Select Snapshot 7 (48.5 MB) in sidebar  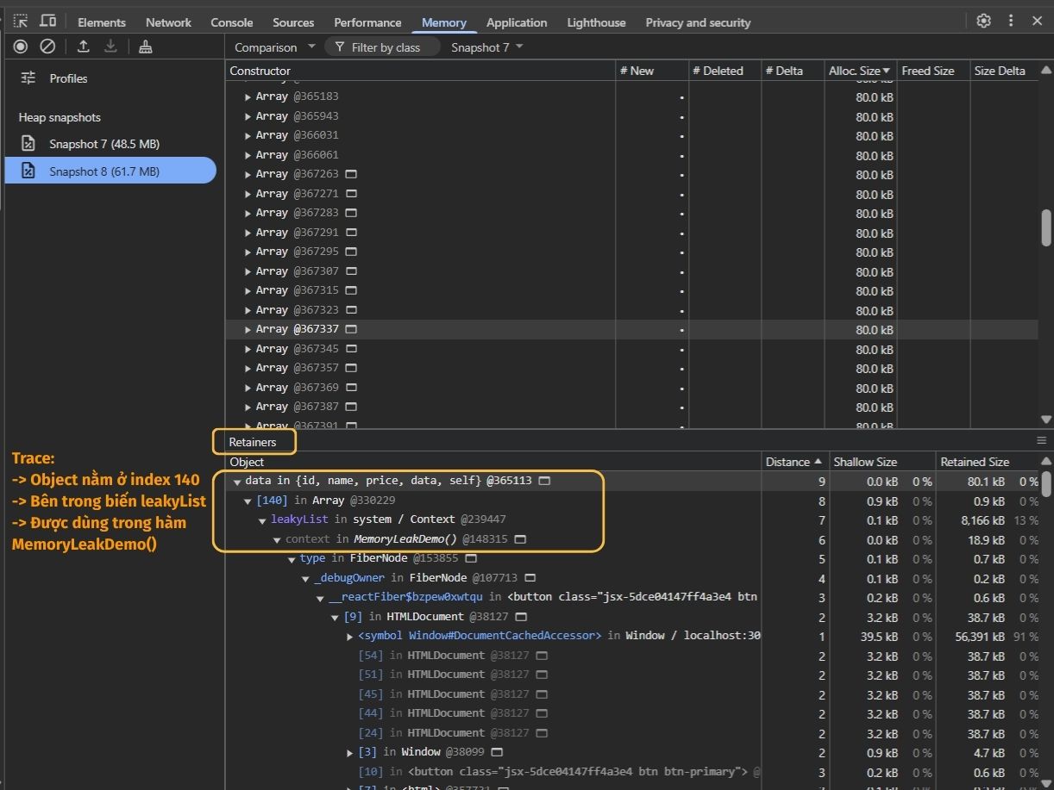(110, 144)
